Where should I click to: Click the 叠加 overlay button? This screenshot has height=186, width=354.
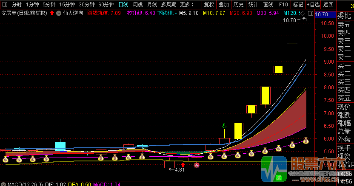point(223,5)
